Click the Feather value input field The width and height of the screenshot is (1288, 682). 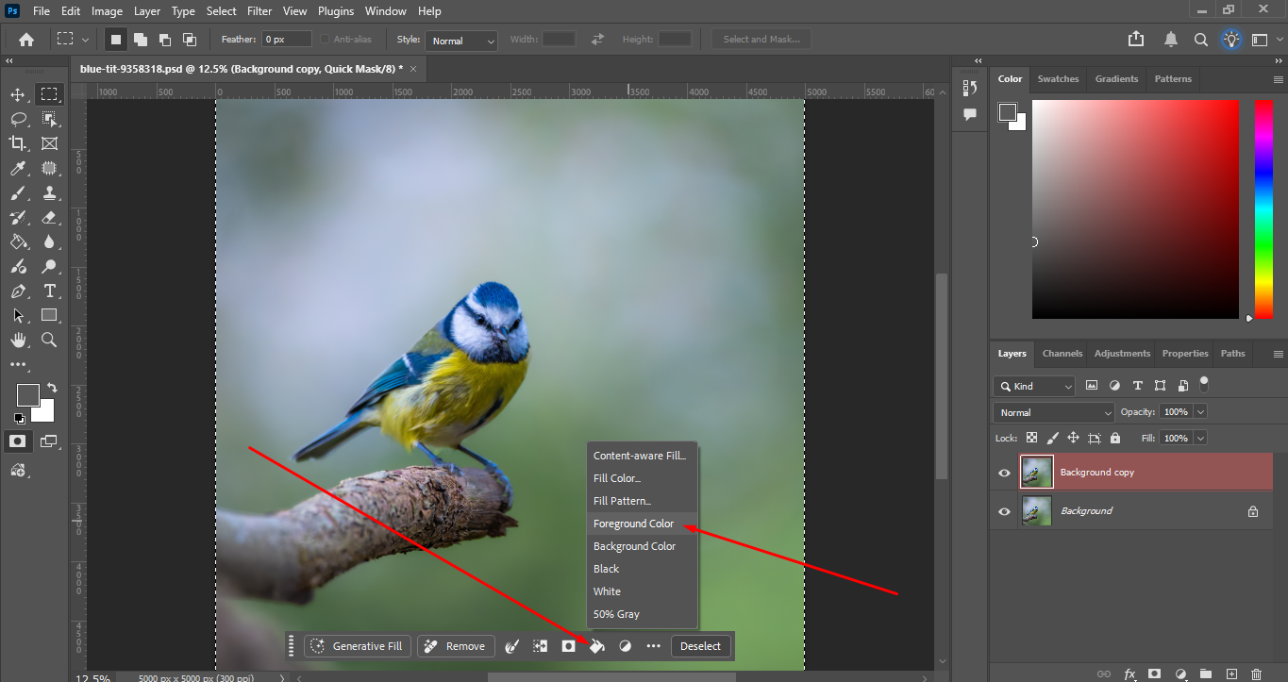[x=285, y=39]
